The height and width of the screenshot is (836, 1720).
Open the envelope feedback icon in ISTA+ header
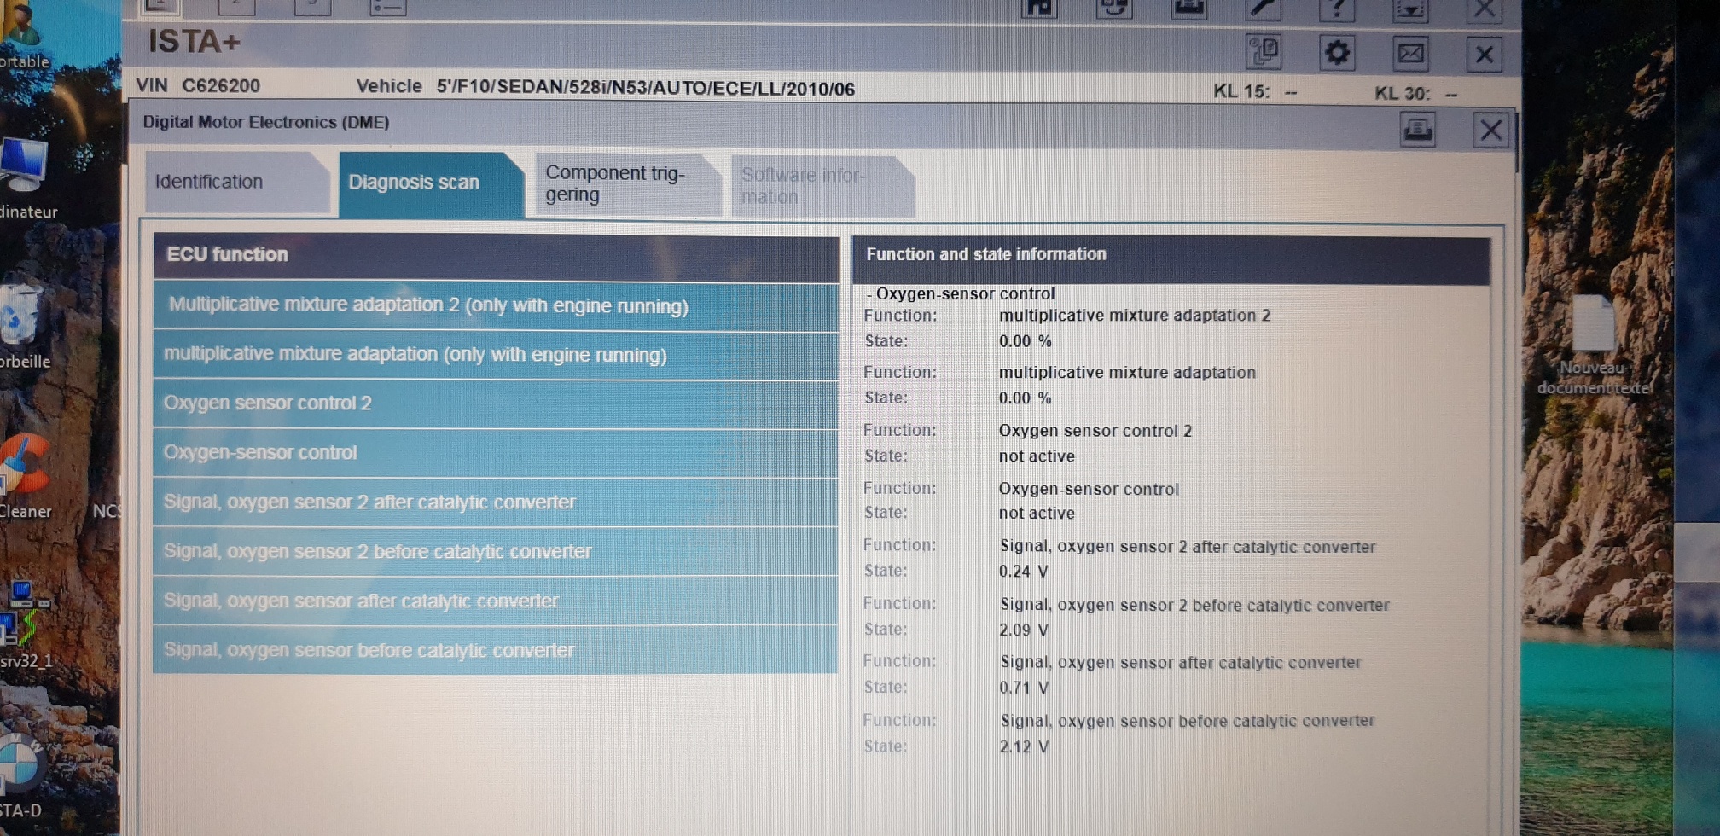pos(1411,54)
